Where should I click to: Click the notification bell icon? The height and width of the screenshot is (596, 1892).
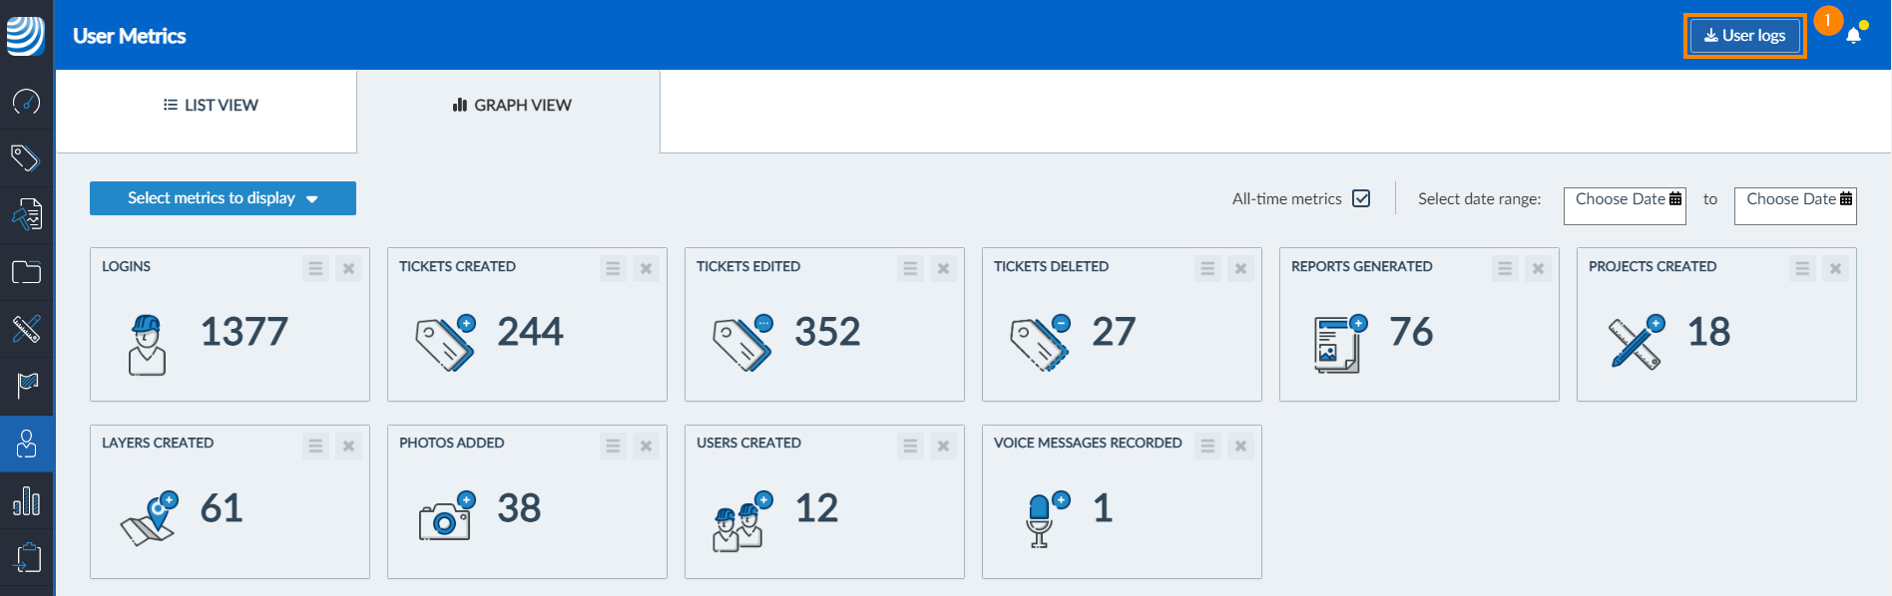[x=1853, y=36]
